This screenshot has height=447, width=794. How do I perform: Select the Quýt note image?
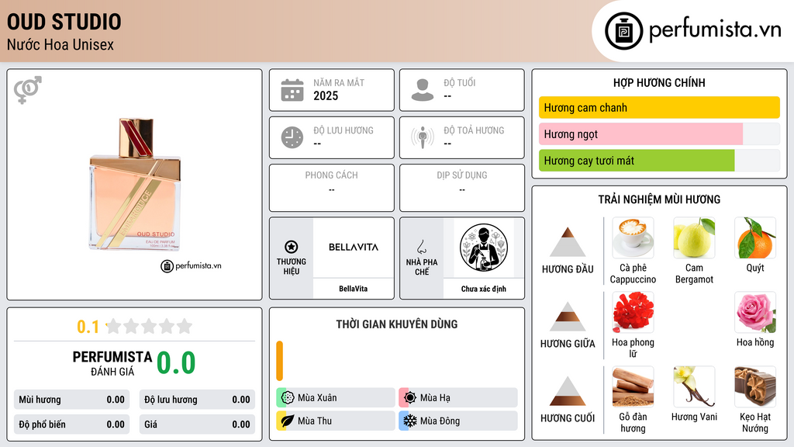[755, 237]
